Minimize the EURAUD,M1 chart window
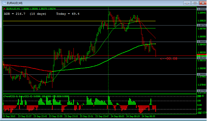The width and height of the screenshot is (207, 121). pyautogui.click(x=187, y=3)
